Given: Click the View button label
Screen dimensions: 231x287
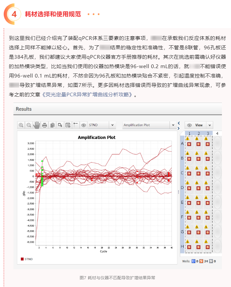Looking at the screenshot, I should (199, 125).
